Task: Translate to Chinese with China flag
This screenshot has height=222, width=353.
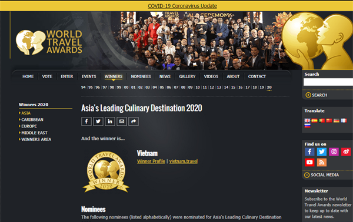Action: [329, 120]
